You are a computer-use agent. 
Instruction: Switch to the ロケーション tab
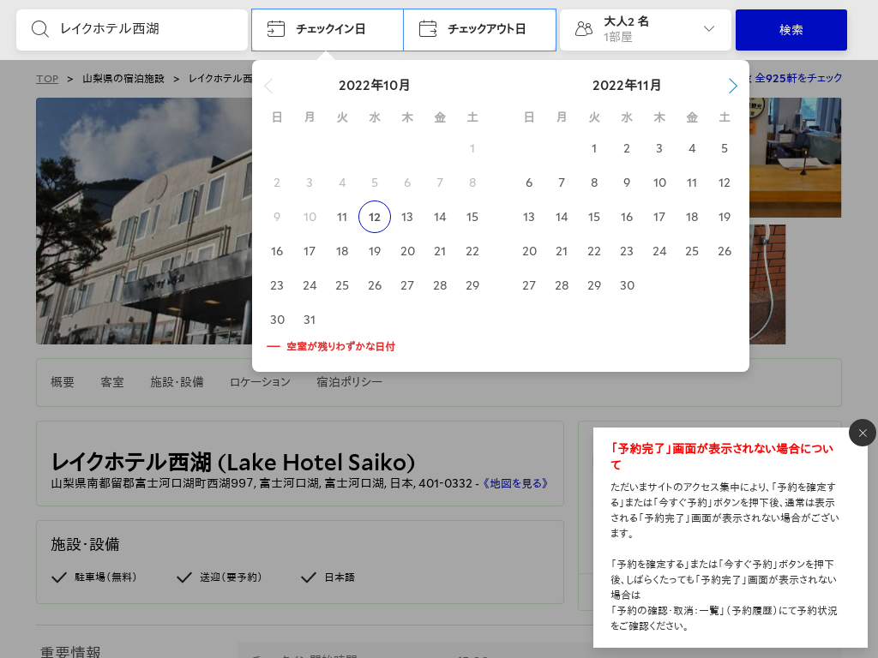pyautogui.click(x=260, y=382)
